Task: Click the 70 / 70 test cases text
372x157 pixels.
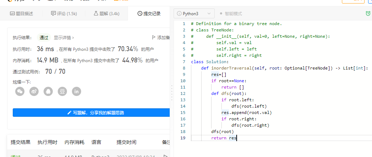Action: coord(55,72)
